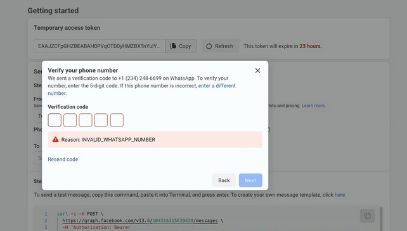Click the Resend code link
The width and height of the screenshot is (407, 231).
pyautogui.click(x=63, y=159)
